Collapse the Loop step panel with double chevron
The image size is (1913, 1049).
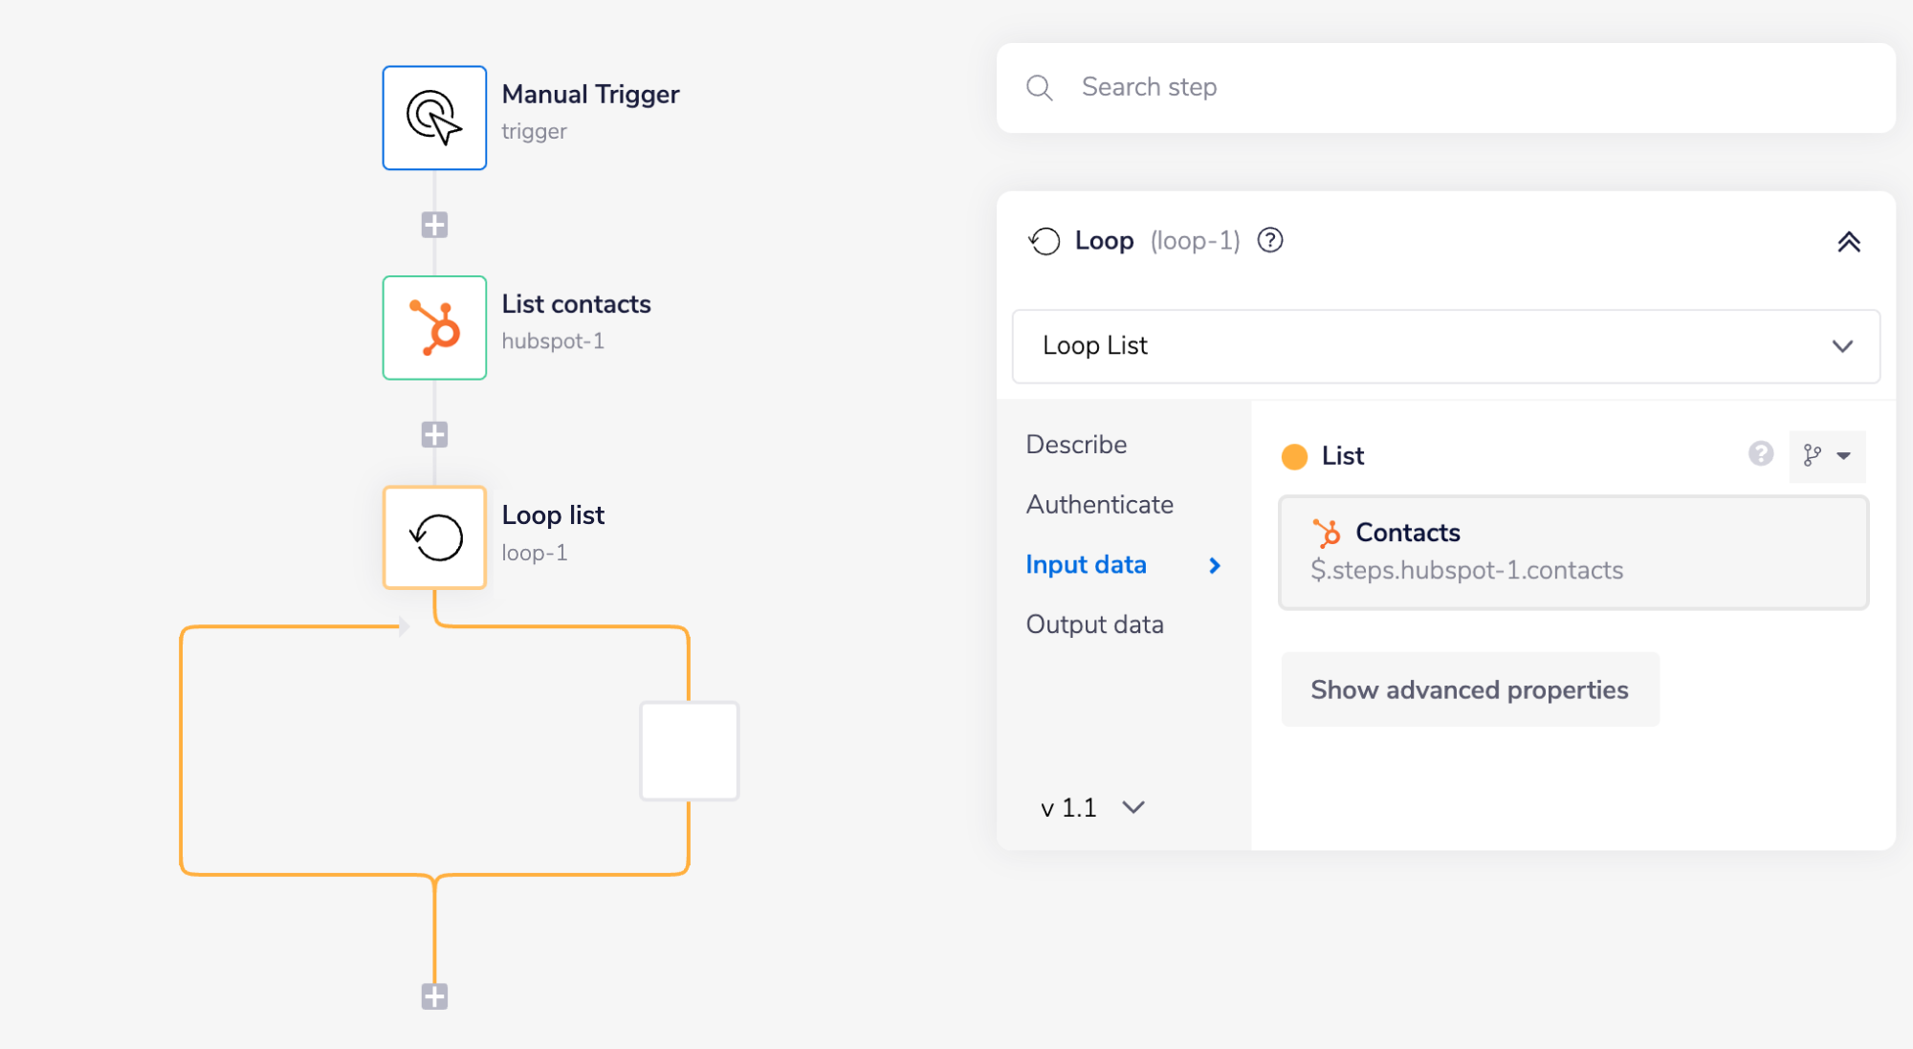coord(1850,241)
